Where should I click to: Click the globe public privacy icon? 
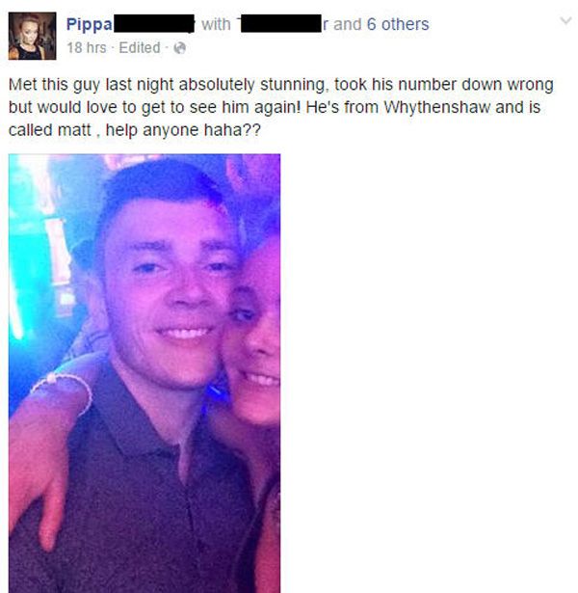coord(179,48)
